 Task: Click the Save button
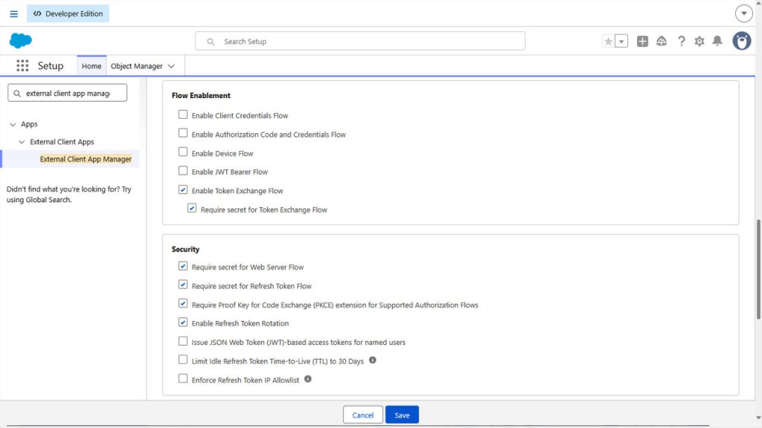click(402, 415)
